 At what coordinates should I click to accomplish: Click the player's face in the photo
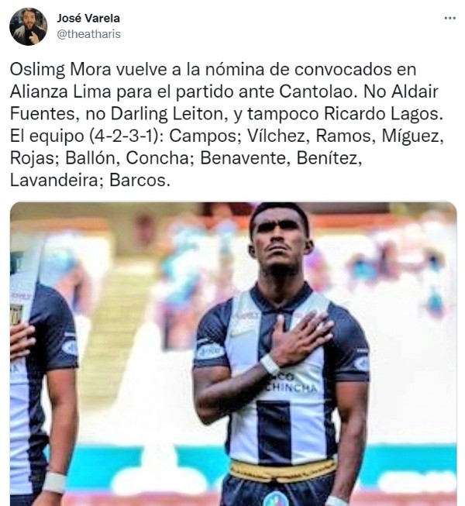tap(280, 241)
